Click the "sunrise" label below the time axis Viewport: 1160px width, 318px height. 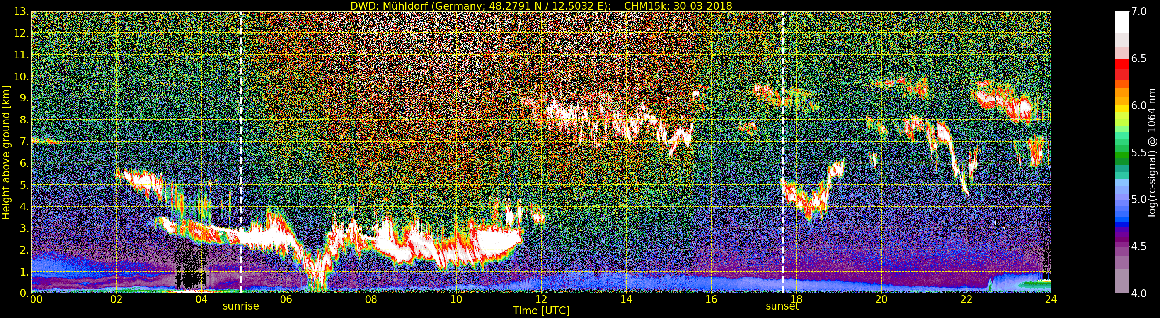tap(241, 306)
